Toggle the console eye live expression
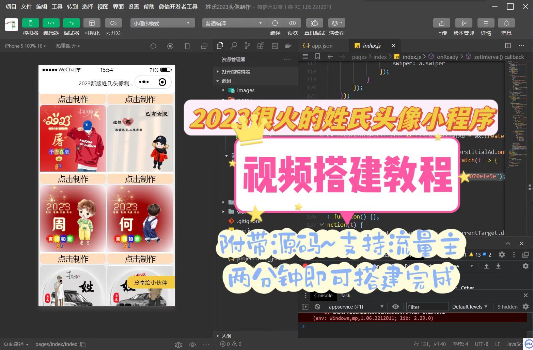The width and height of the screenshot is (533, 350). (395, 307)
